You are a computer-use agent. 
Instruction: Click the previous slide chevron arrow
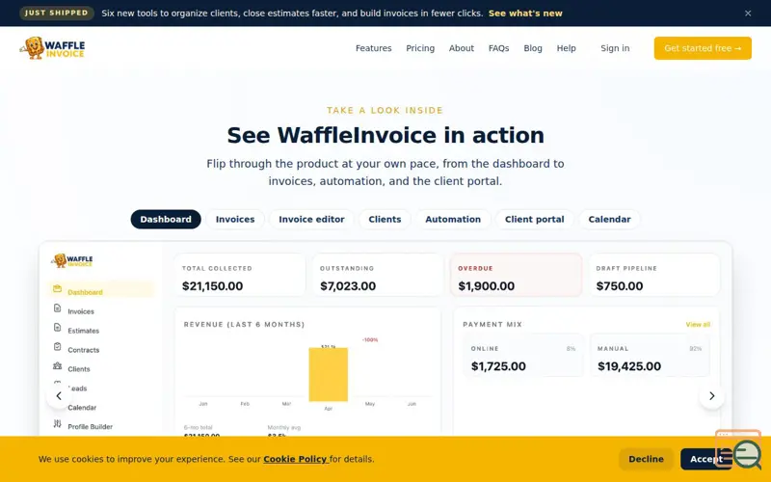pyautogui.click(x=59, y=396)
